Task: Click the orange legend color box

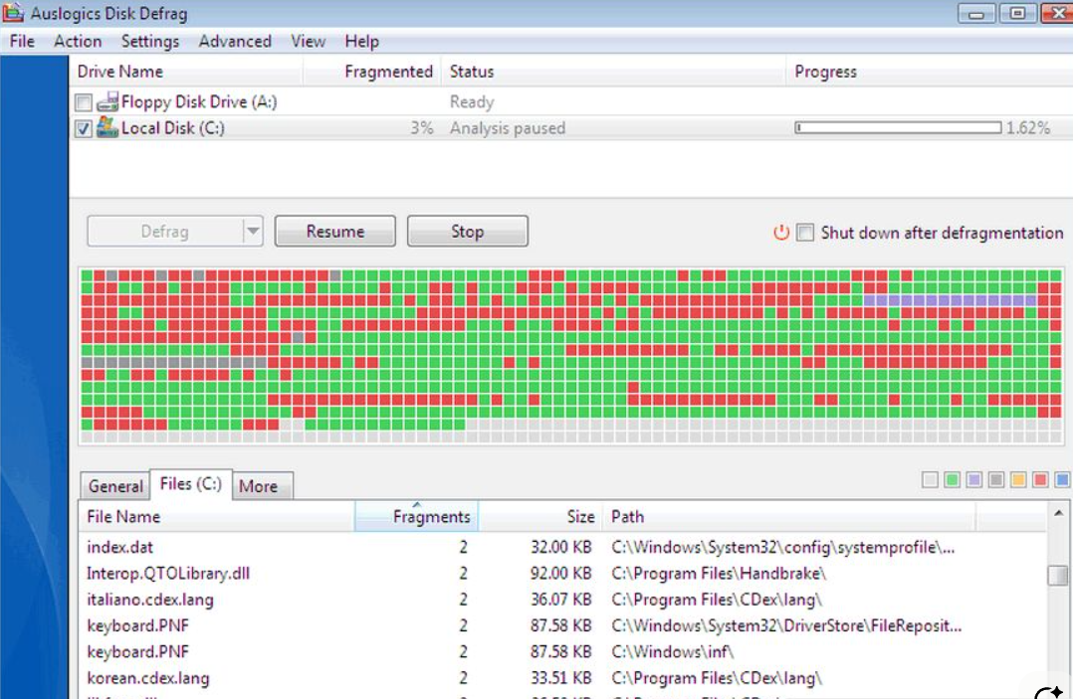Action: tap(1017, 479)
